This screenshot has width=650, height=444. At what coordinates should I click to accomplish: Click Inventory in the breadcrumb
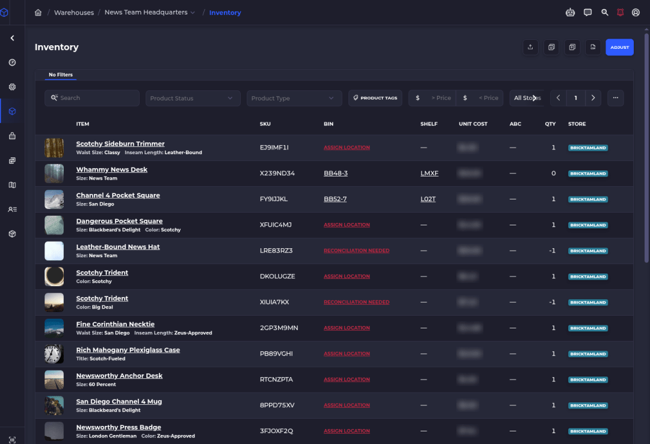(225, 13)
